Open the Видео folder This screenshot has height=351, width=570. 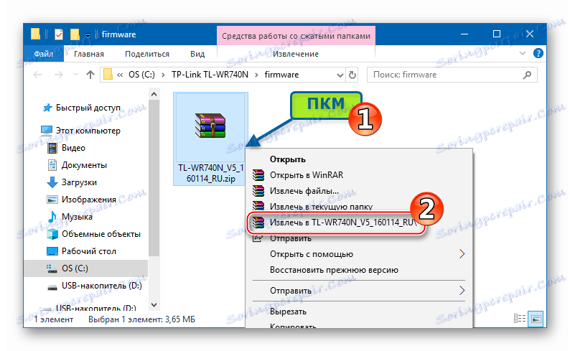coord(73,148)
